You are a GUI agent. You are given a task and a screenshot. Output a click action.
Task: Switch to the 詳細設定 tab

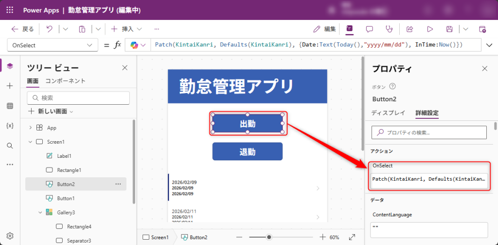tap(427, 113)
